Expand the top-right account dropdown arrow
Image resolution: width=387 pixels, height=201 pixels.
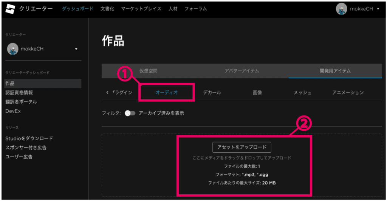pos(378,9)
